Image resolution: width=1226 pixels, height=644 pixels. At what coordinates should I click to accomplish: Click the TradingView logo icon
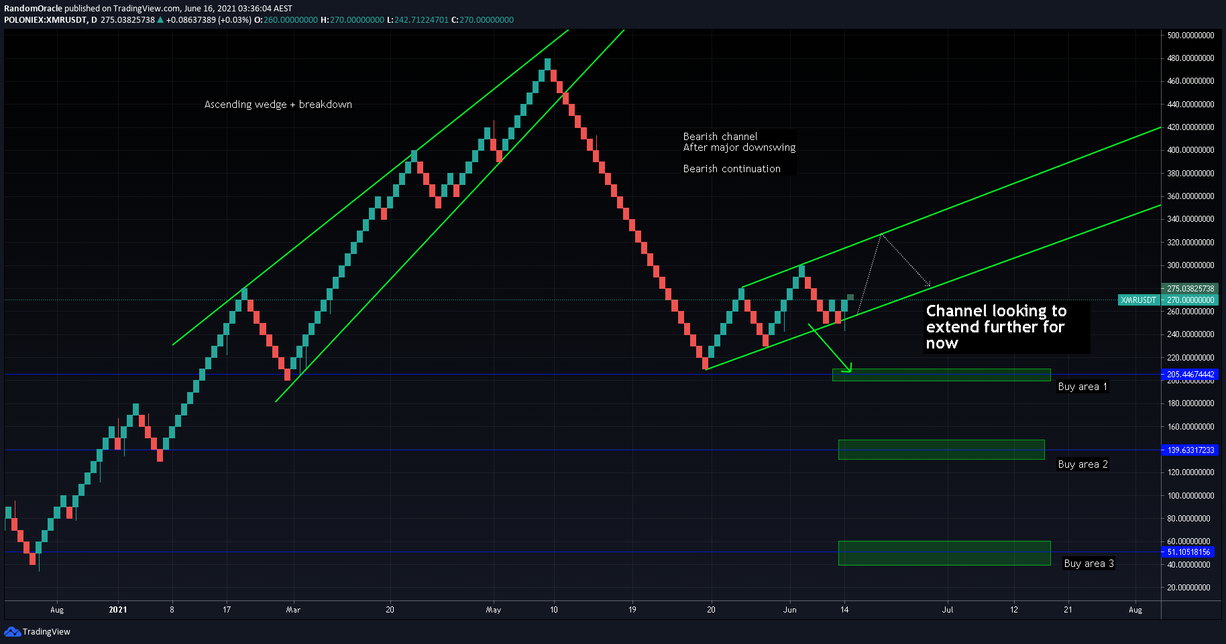tap(12, 631)
